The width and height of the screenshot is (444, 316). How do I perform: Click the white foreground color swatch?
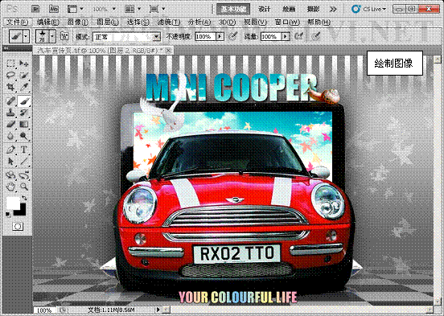12,203
